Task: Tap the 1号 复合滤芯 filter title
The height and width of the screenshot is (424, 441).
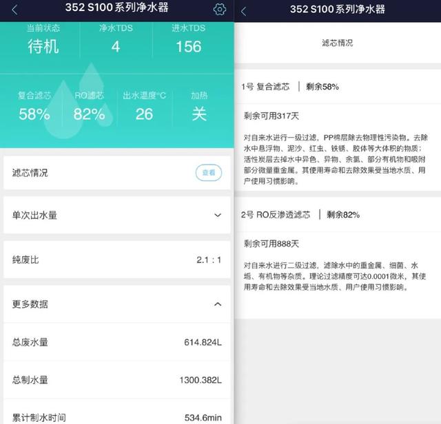Action: 265,87
